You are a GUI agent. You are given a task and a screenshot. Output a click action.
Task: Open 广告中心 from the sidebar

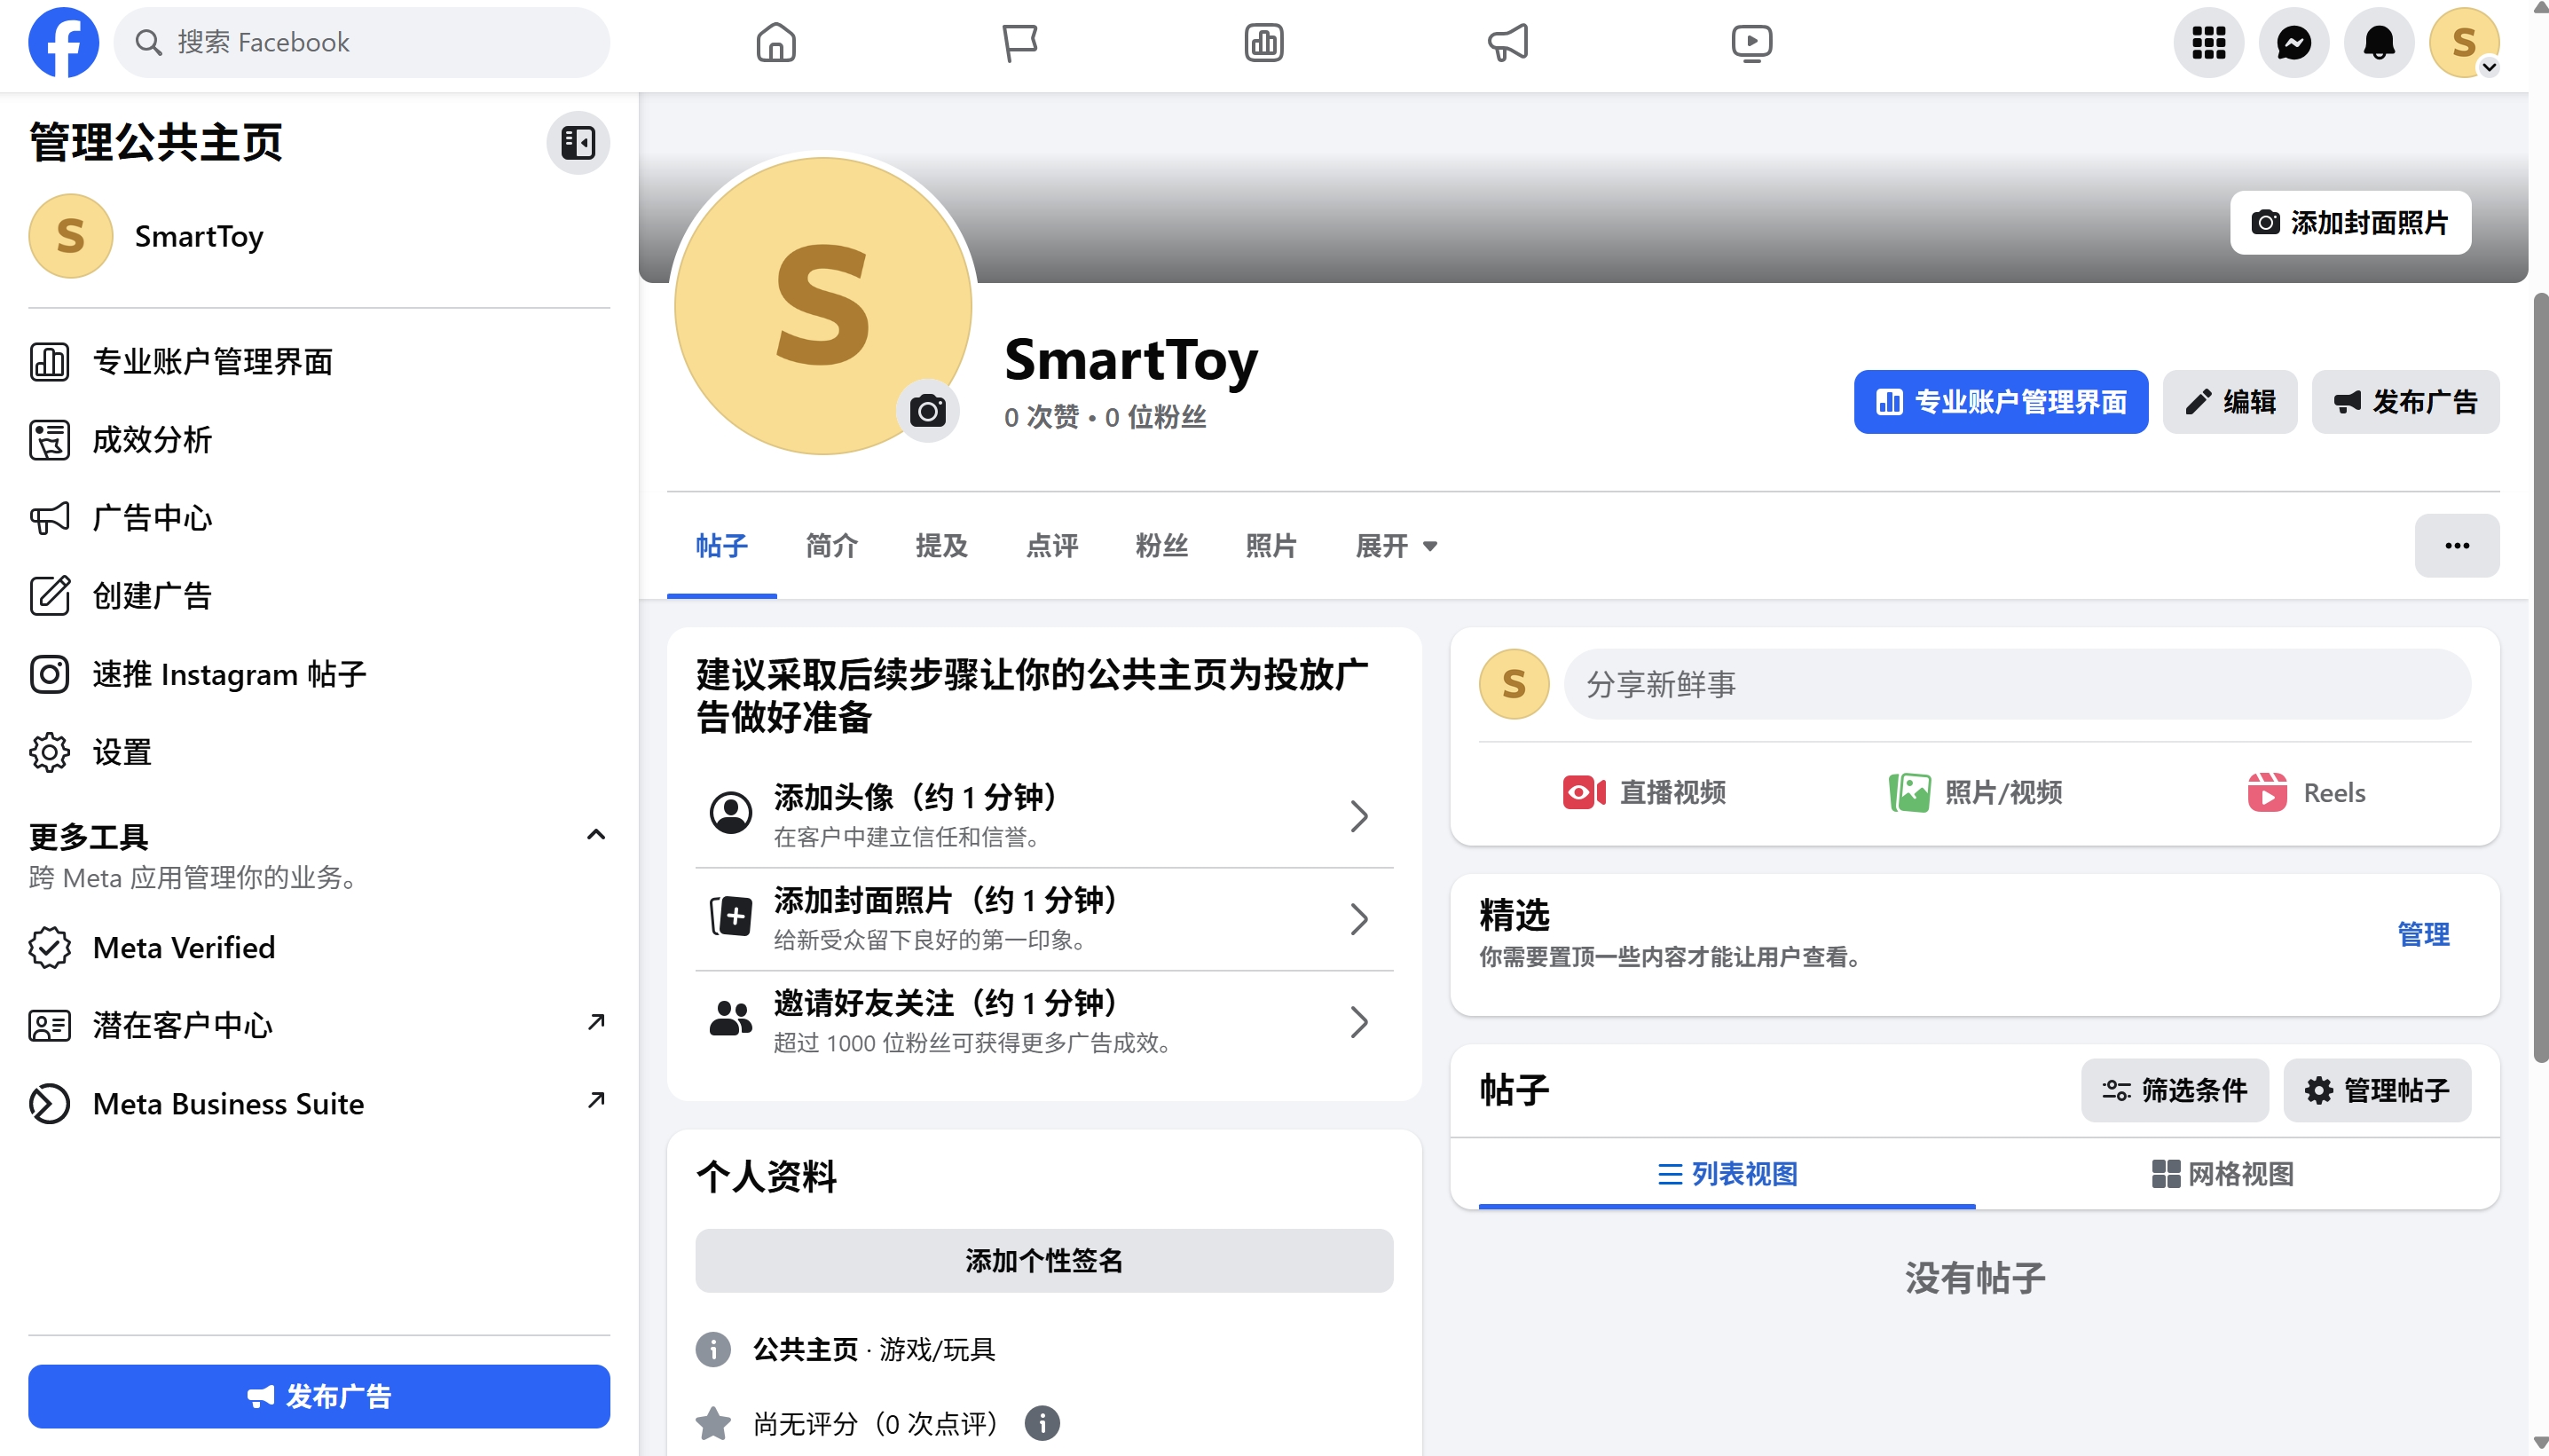pyautogui.click(x=152, y=518)
